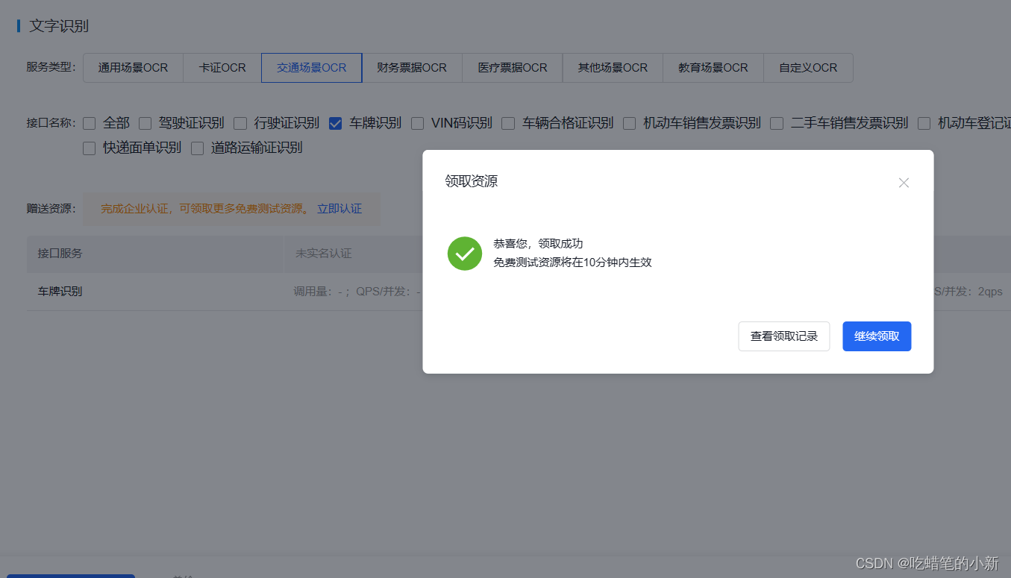The width and height of the screenshot is (1011, 578).
Task: Click the 领取资源 dialog title
Action: [472, 181]
